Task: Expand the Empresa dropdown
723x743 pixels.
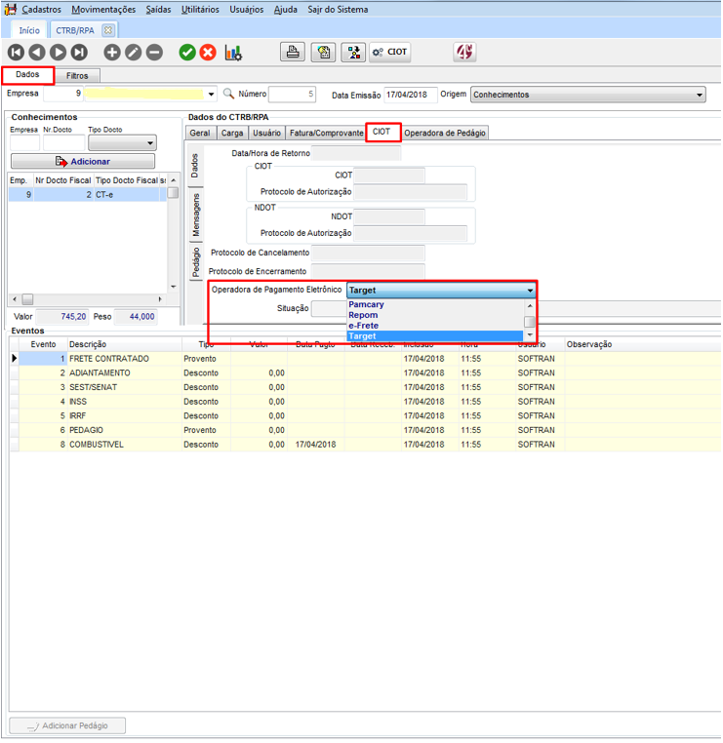Action: click(211, 95)
